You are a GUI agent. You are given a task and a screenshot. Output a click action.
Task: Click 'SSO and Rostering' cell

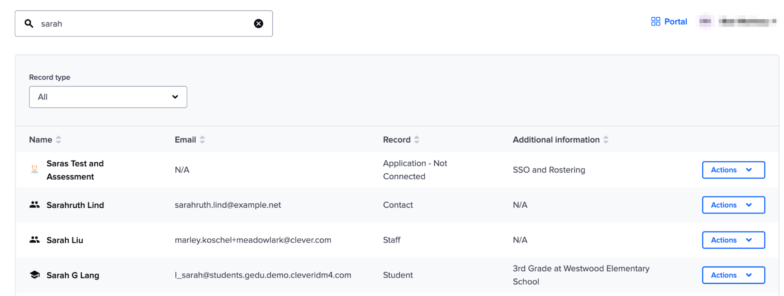549,170
